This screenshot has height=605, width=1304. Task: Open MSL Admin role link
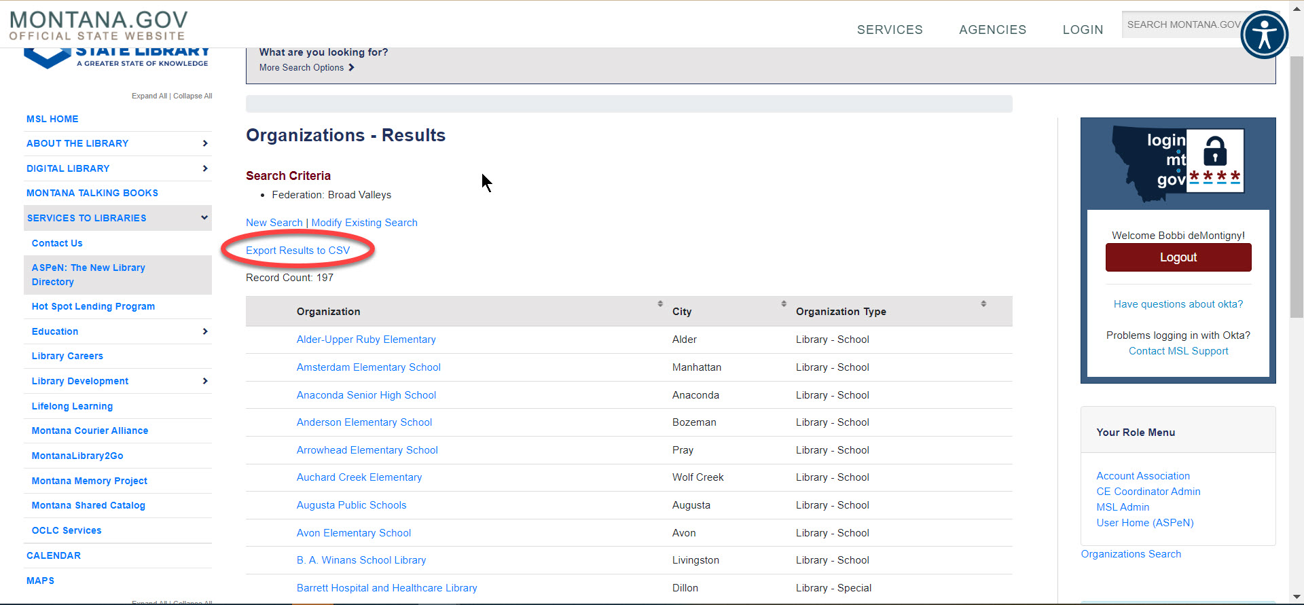1123,507
